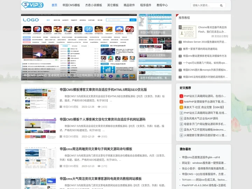This screenshot has width=252, height=189.
Task: Open Windows Server 2016服务器 tutorial
Action: coord(205,42)
